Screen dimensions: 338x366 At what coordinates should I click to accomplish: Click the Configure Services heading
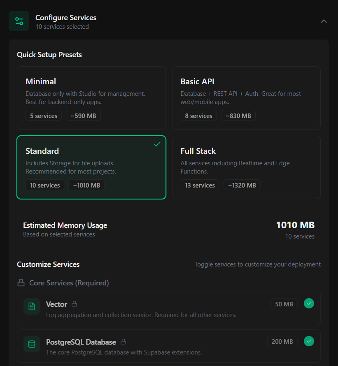66,18
